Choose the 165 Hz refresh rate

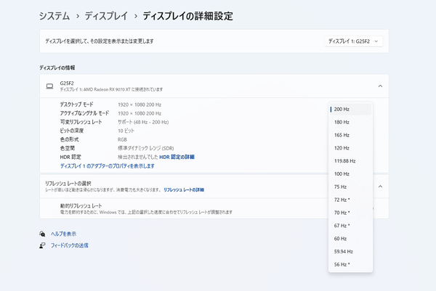coord(351,135)
